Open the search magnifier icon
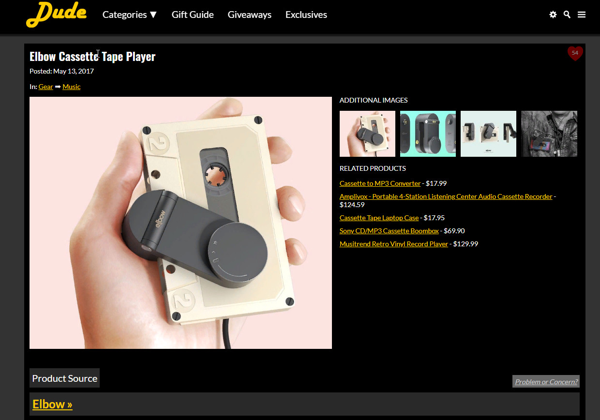600x420 pixels. (567, 15)
